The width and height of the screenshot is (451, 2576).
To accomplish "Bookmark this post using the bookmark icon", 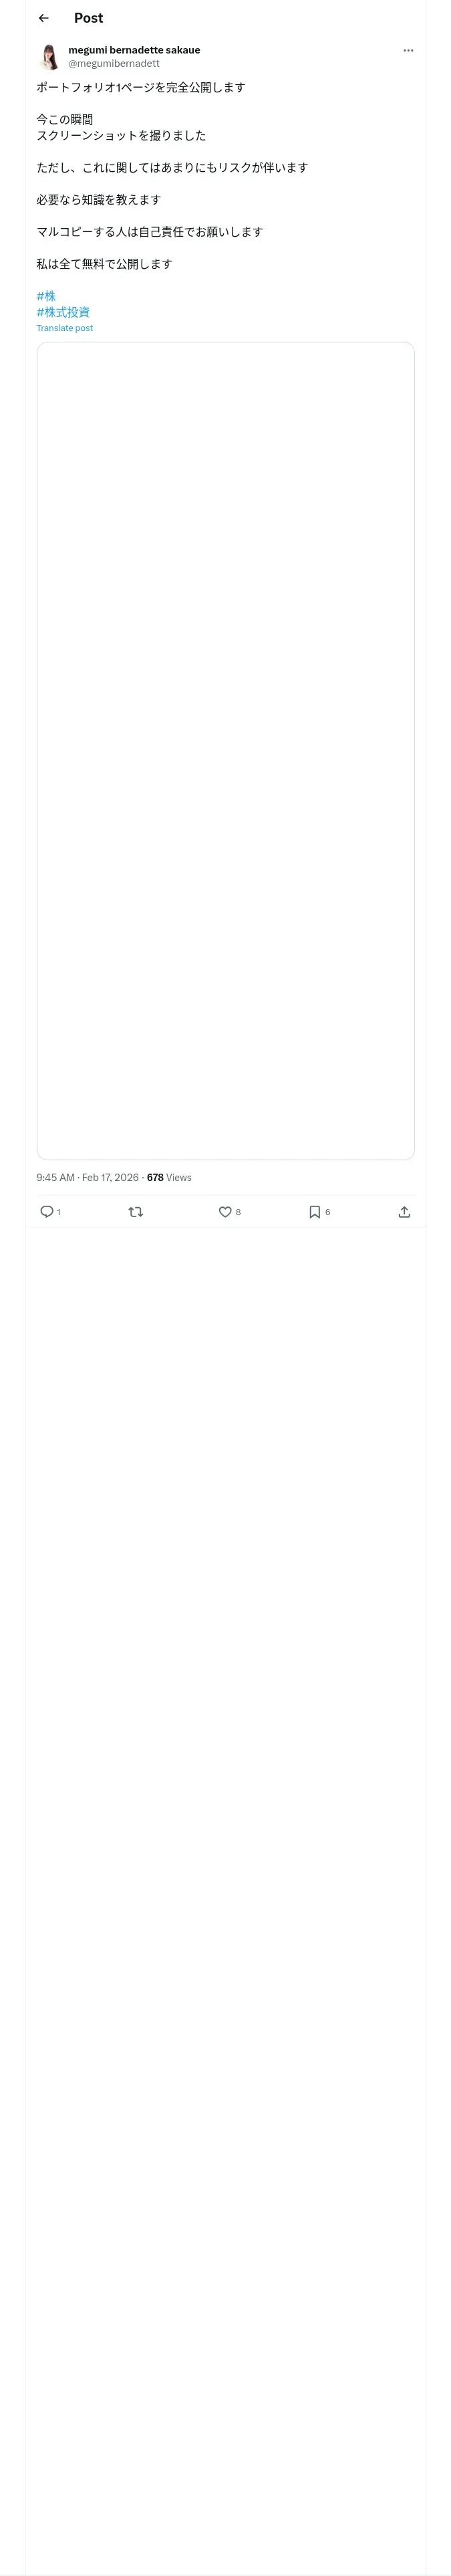I will pyautogui.click(x=314, y=1211).
